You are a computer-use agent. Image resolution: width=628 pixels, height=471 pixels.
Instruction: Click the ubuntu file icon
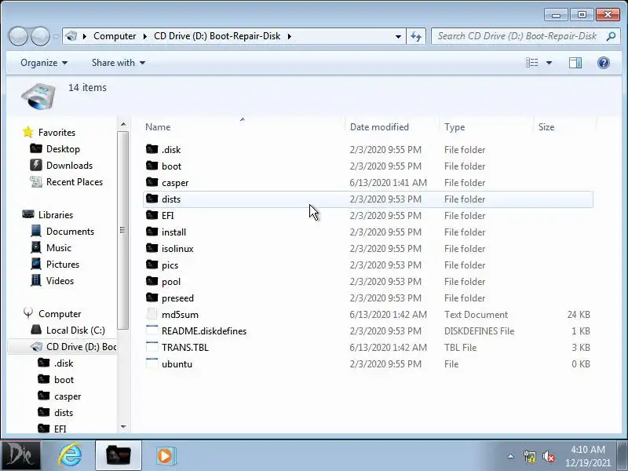(152, 363)
